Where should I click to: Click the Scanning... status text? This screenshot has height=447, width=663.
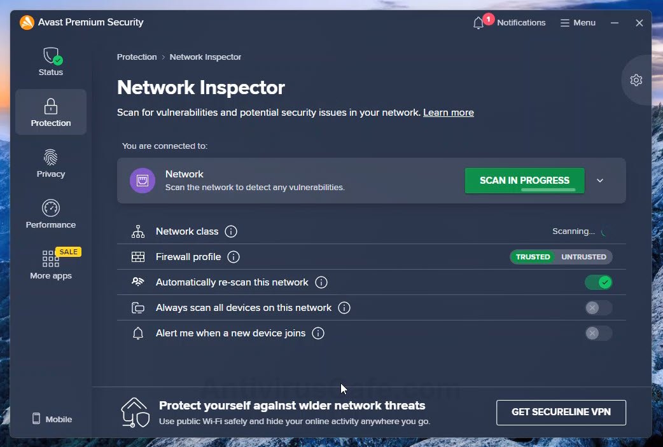[573, 231]
